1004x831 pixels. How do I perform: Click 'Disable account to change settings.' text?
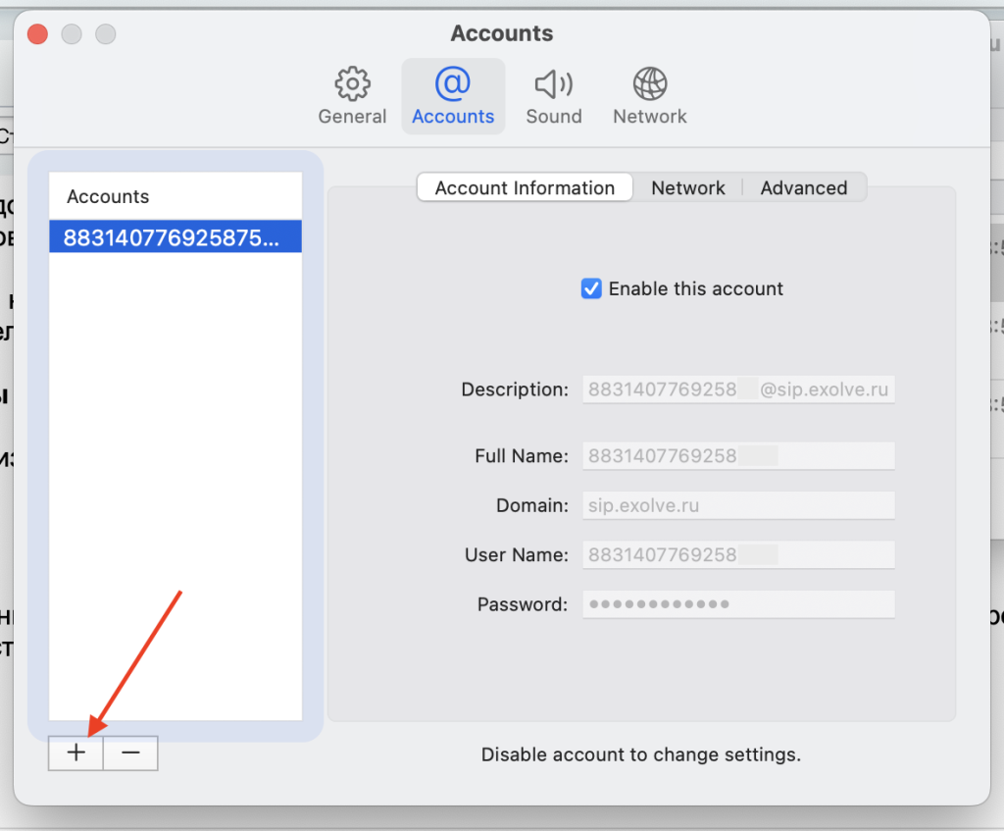pos(641,754)
